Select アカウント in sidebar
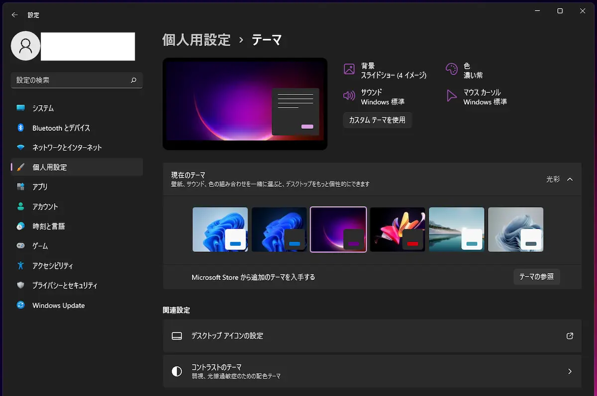 click(77, 206)
